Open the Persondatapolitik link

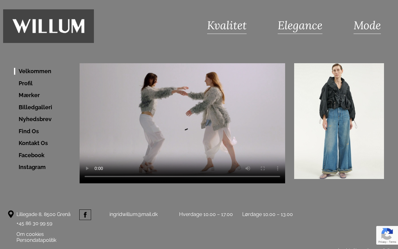36,240
